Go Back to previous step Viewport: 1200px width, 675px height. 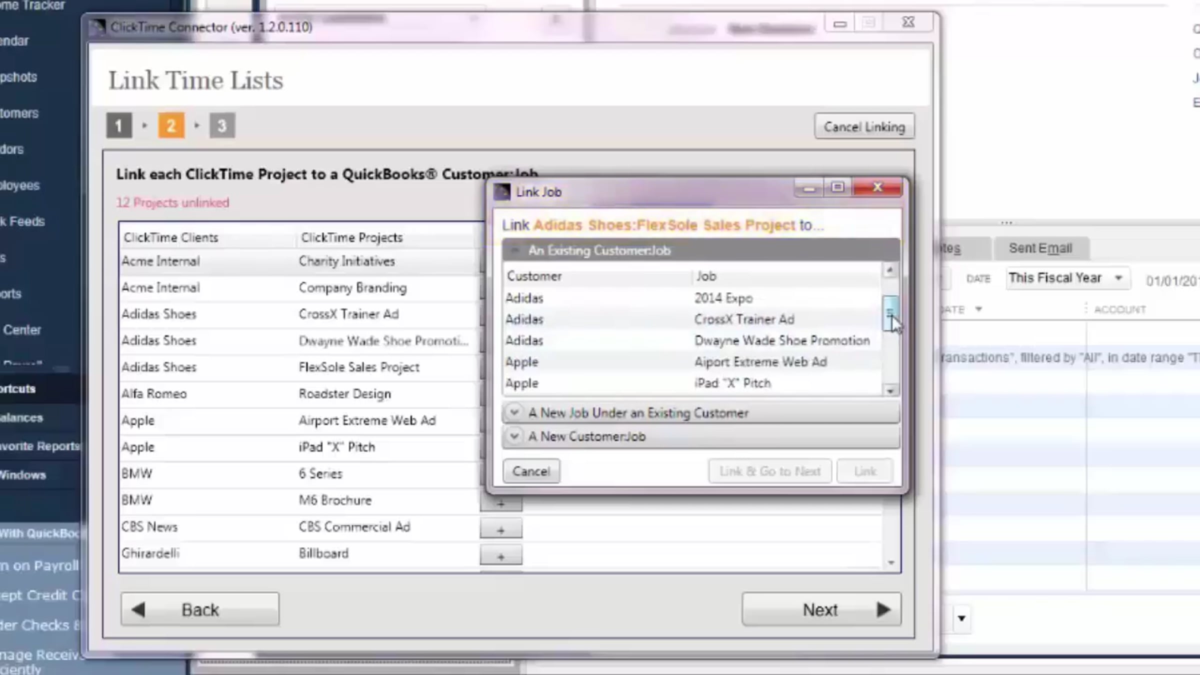click(x=200, y=609)
